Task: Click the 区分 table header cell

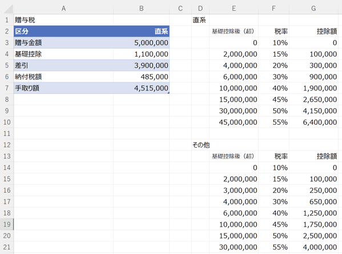Action: coord(63,31)
